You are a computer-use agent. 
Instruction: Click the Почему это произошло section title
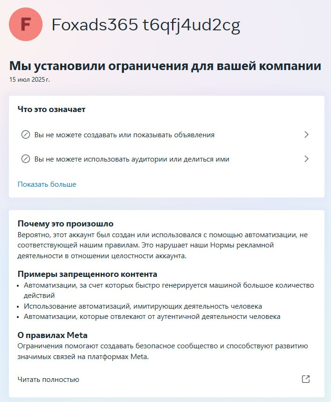65,224
